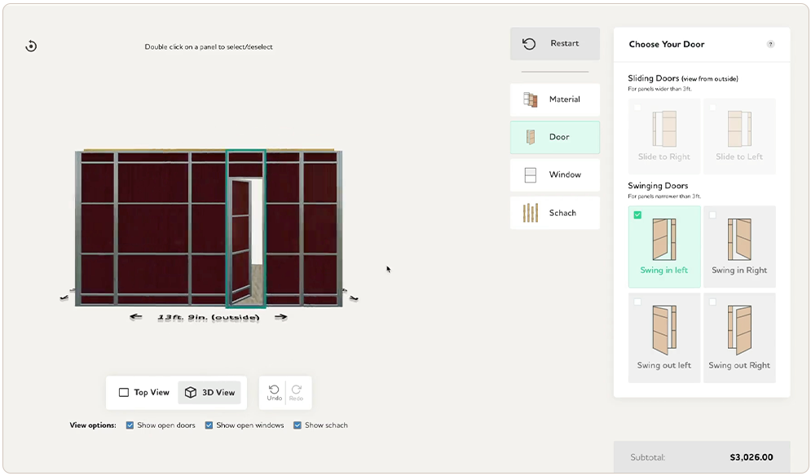The width and height of the screenshot is (811, 476).
Task: Click the help question mark icon
Action: click(770, 44)
